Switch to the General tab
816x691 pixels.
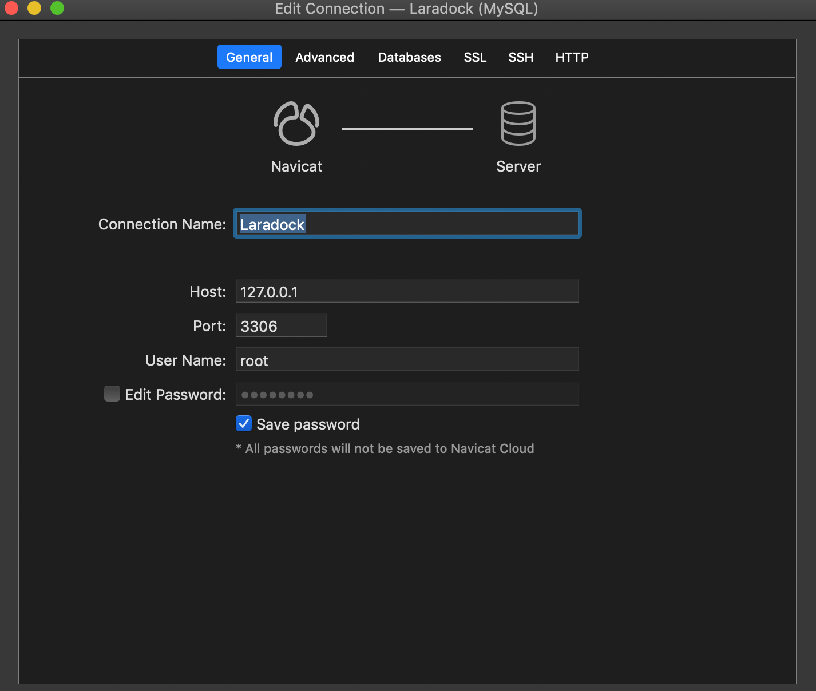click(249, 57)
